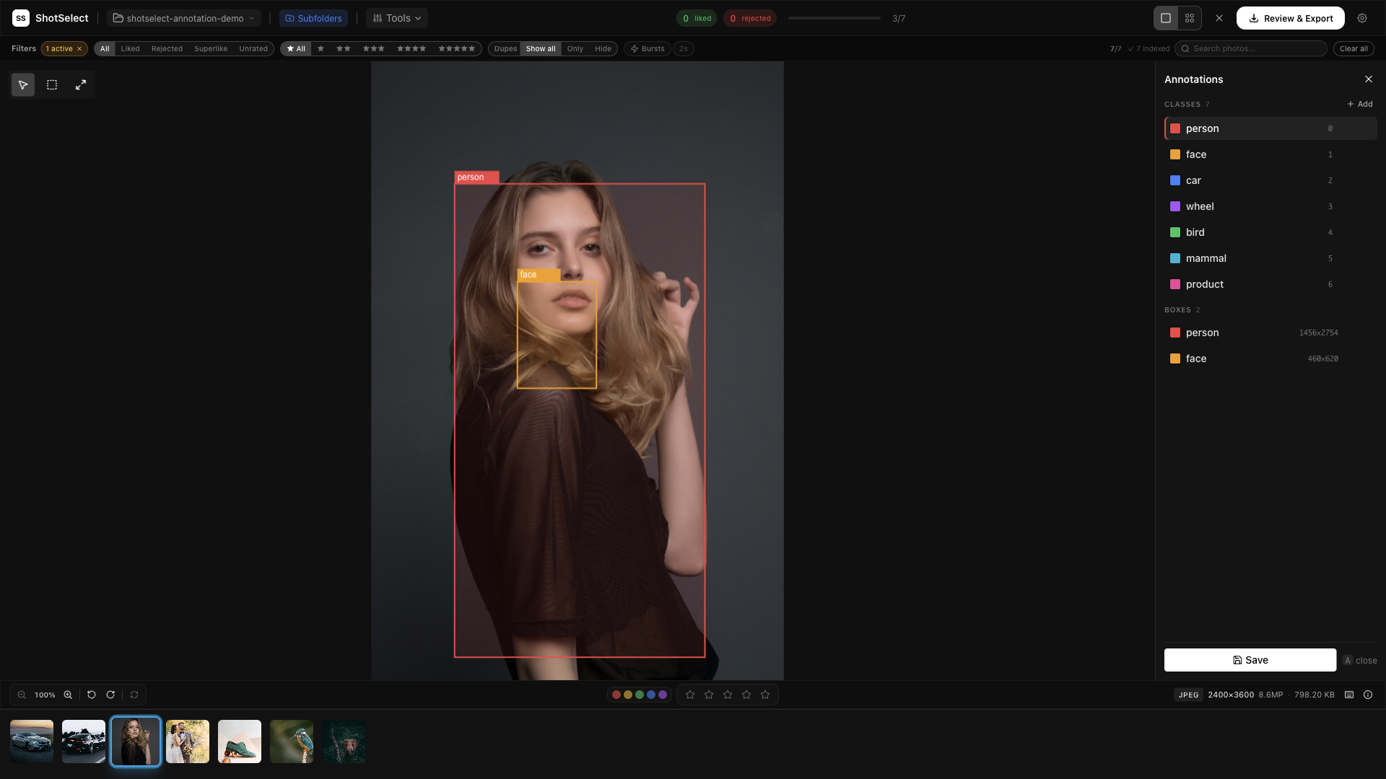1386x779 pixels.
Task: Rotate the photo clockwise
Action: coord(110,695)
